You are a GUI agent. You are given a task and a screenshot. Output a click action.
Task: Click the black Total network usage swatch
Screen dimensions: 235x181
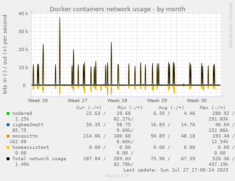(x=8, y=159)
